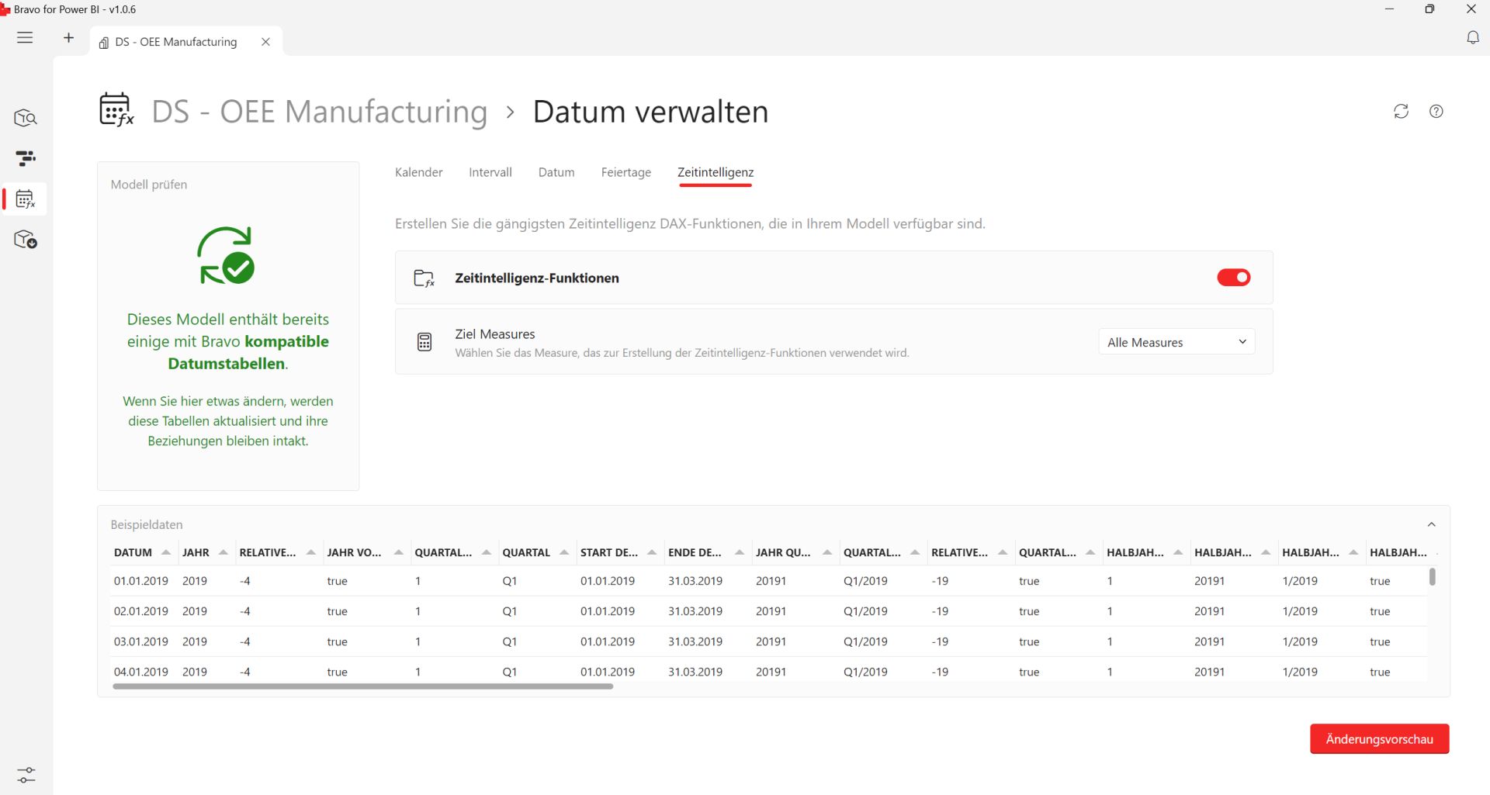Viewport: 1490px width, 795px height.
Task: Open Format DAX in the sidebar
Action: (26, 159)
